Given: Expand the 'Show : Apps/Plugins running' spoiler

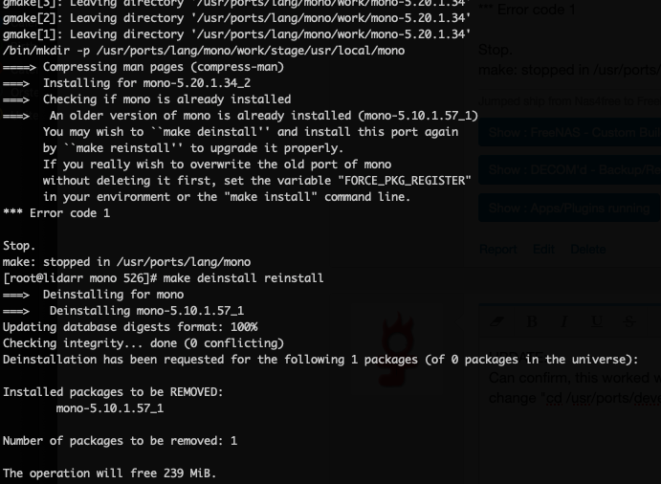Looking at the screenshot, I should [x=569, y=208].
